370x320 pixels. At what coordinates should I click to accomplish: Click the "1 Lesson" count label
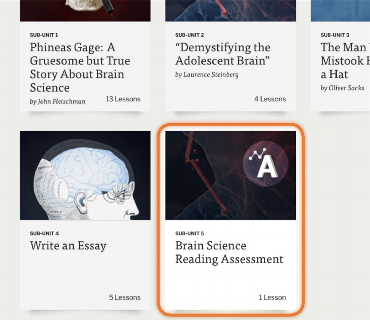(x=272, y=297)
